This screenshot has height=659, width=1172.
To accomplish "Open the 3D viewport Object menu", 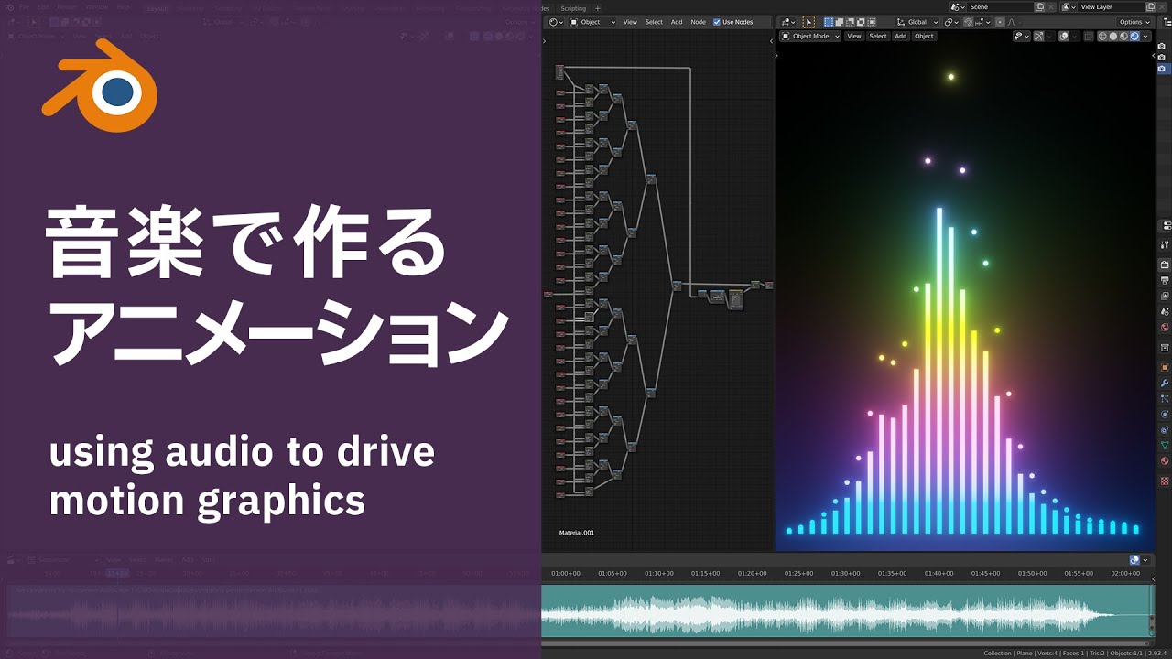I will click(x=924, y=36).
